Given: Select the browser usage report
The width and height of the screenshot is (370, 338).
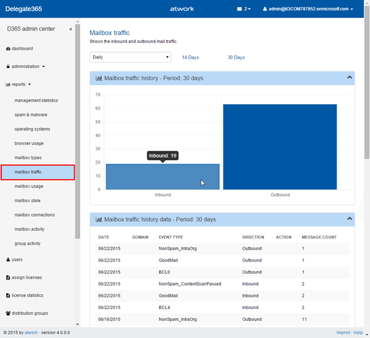Looking at the screenshot, I should tap(29, 143).
